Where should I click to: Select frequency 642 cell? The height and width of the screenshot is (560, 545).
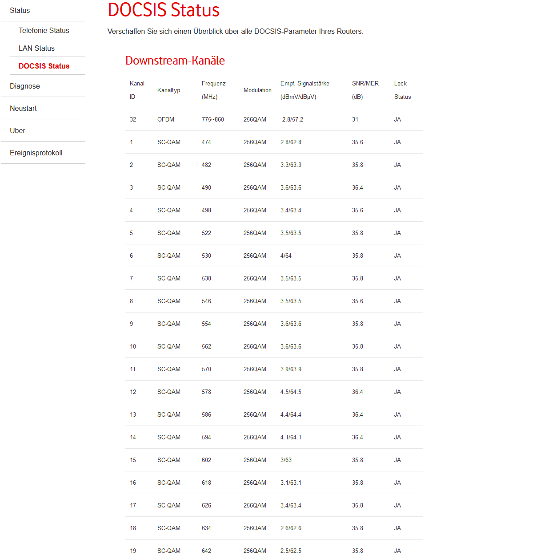(206, 551)
